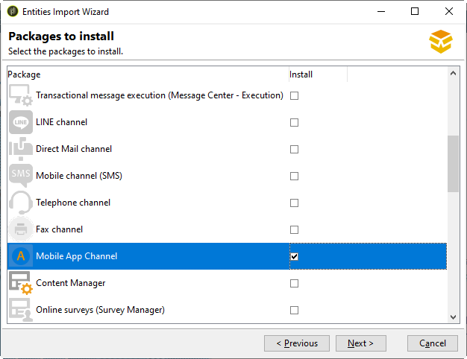
Task: Click the LINE channel icon
Action: pos(20,122)
